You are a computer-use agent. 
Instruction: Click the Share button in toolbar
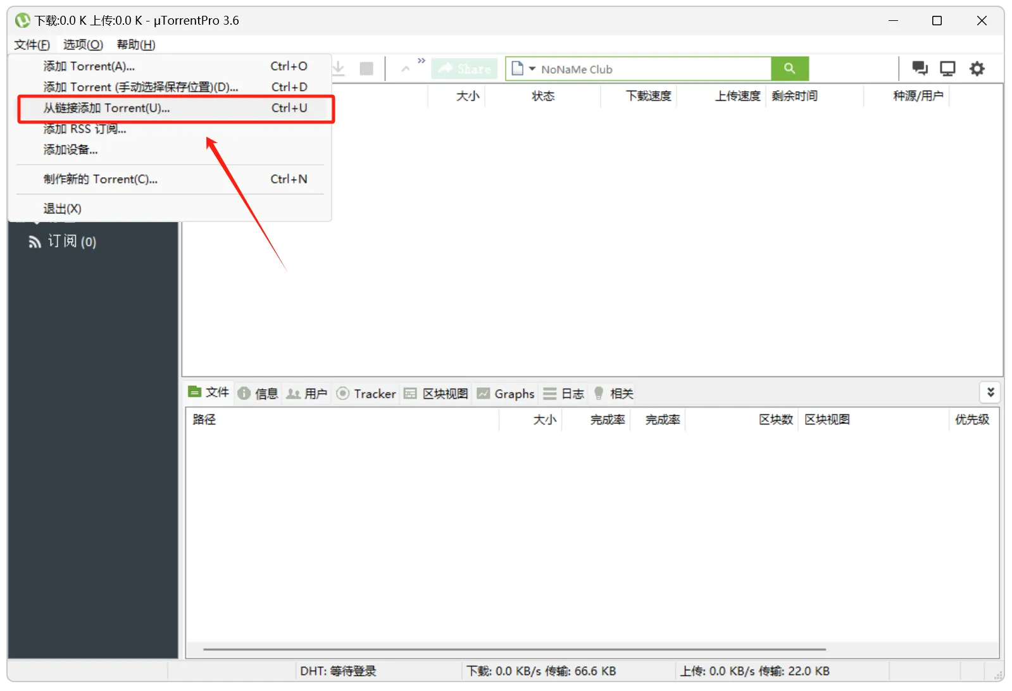point(465,68)
